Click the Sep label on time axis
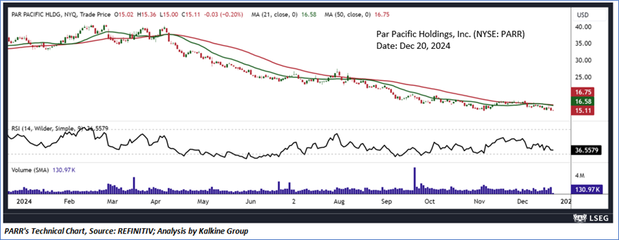 [387, 202]
